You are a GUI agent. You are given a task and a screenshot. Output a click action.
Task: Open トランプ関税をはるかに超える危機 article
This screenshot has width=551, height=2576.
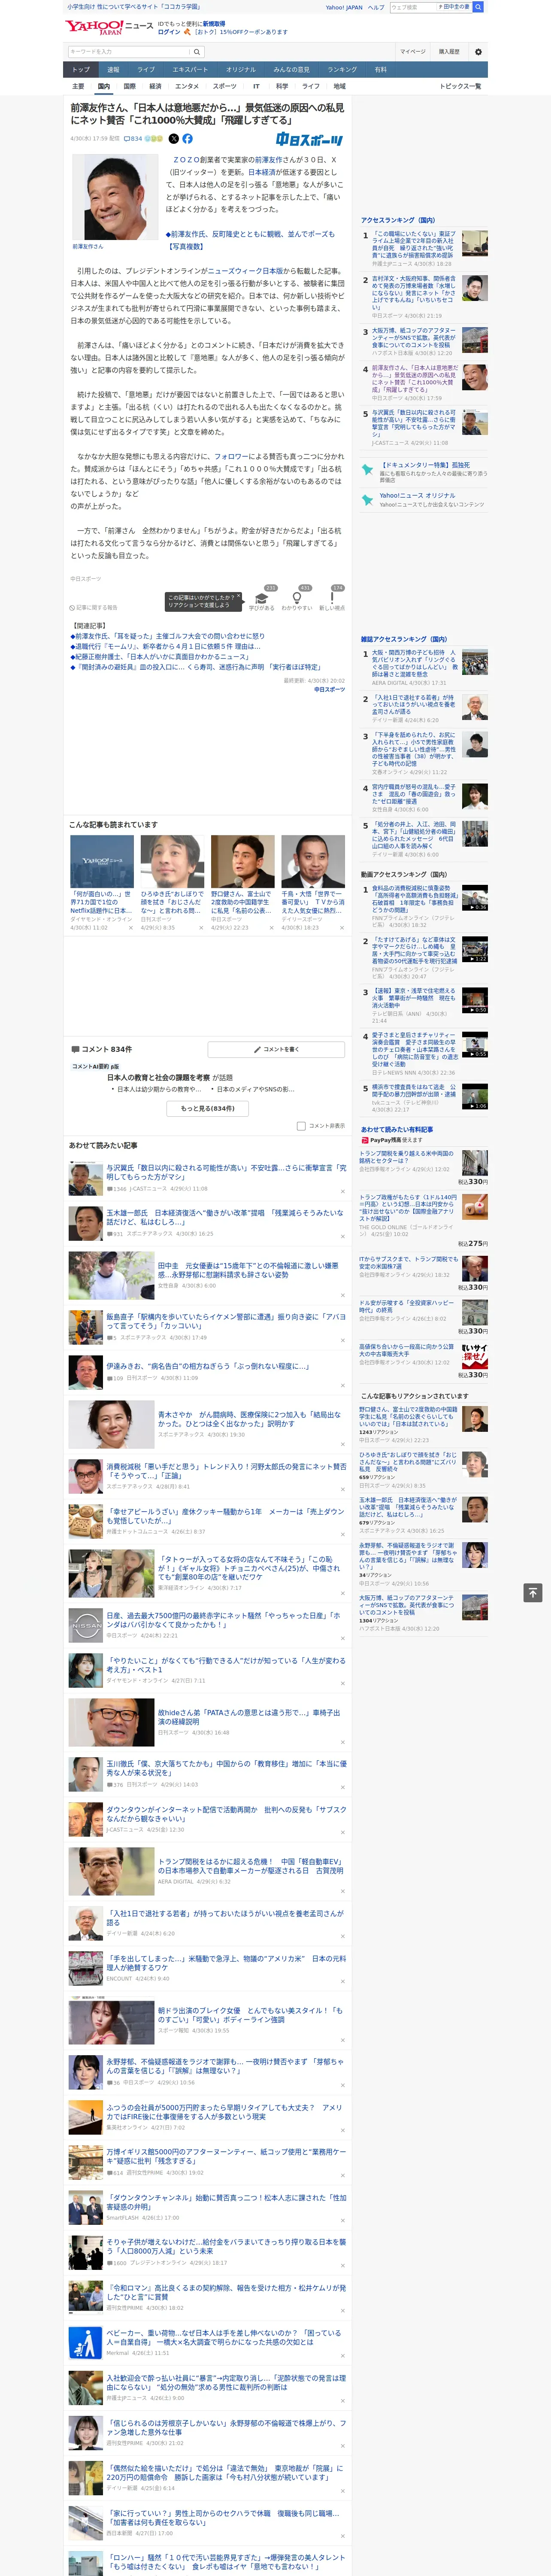[251, 1866]
